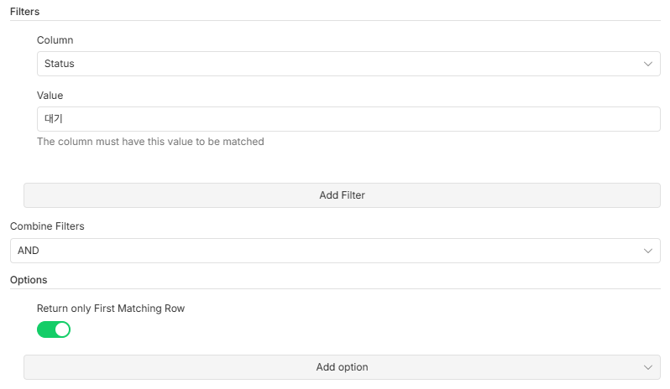Click the Status text in Column selector
The height and width of the screenshot is (389, 670).
coord(60,64)
